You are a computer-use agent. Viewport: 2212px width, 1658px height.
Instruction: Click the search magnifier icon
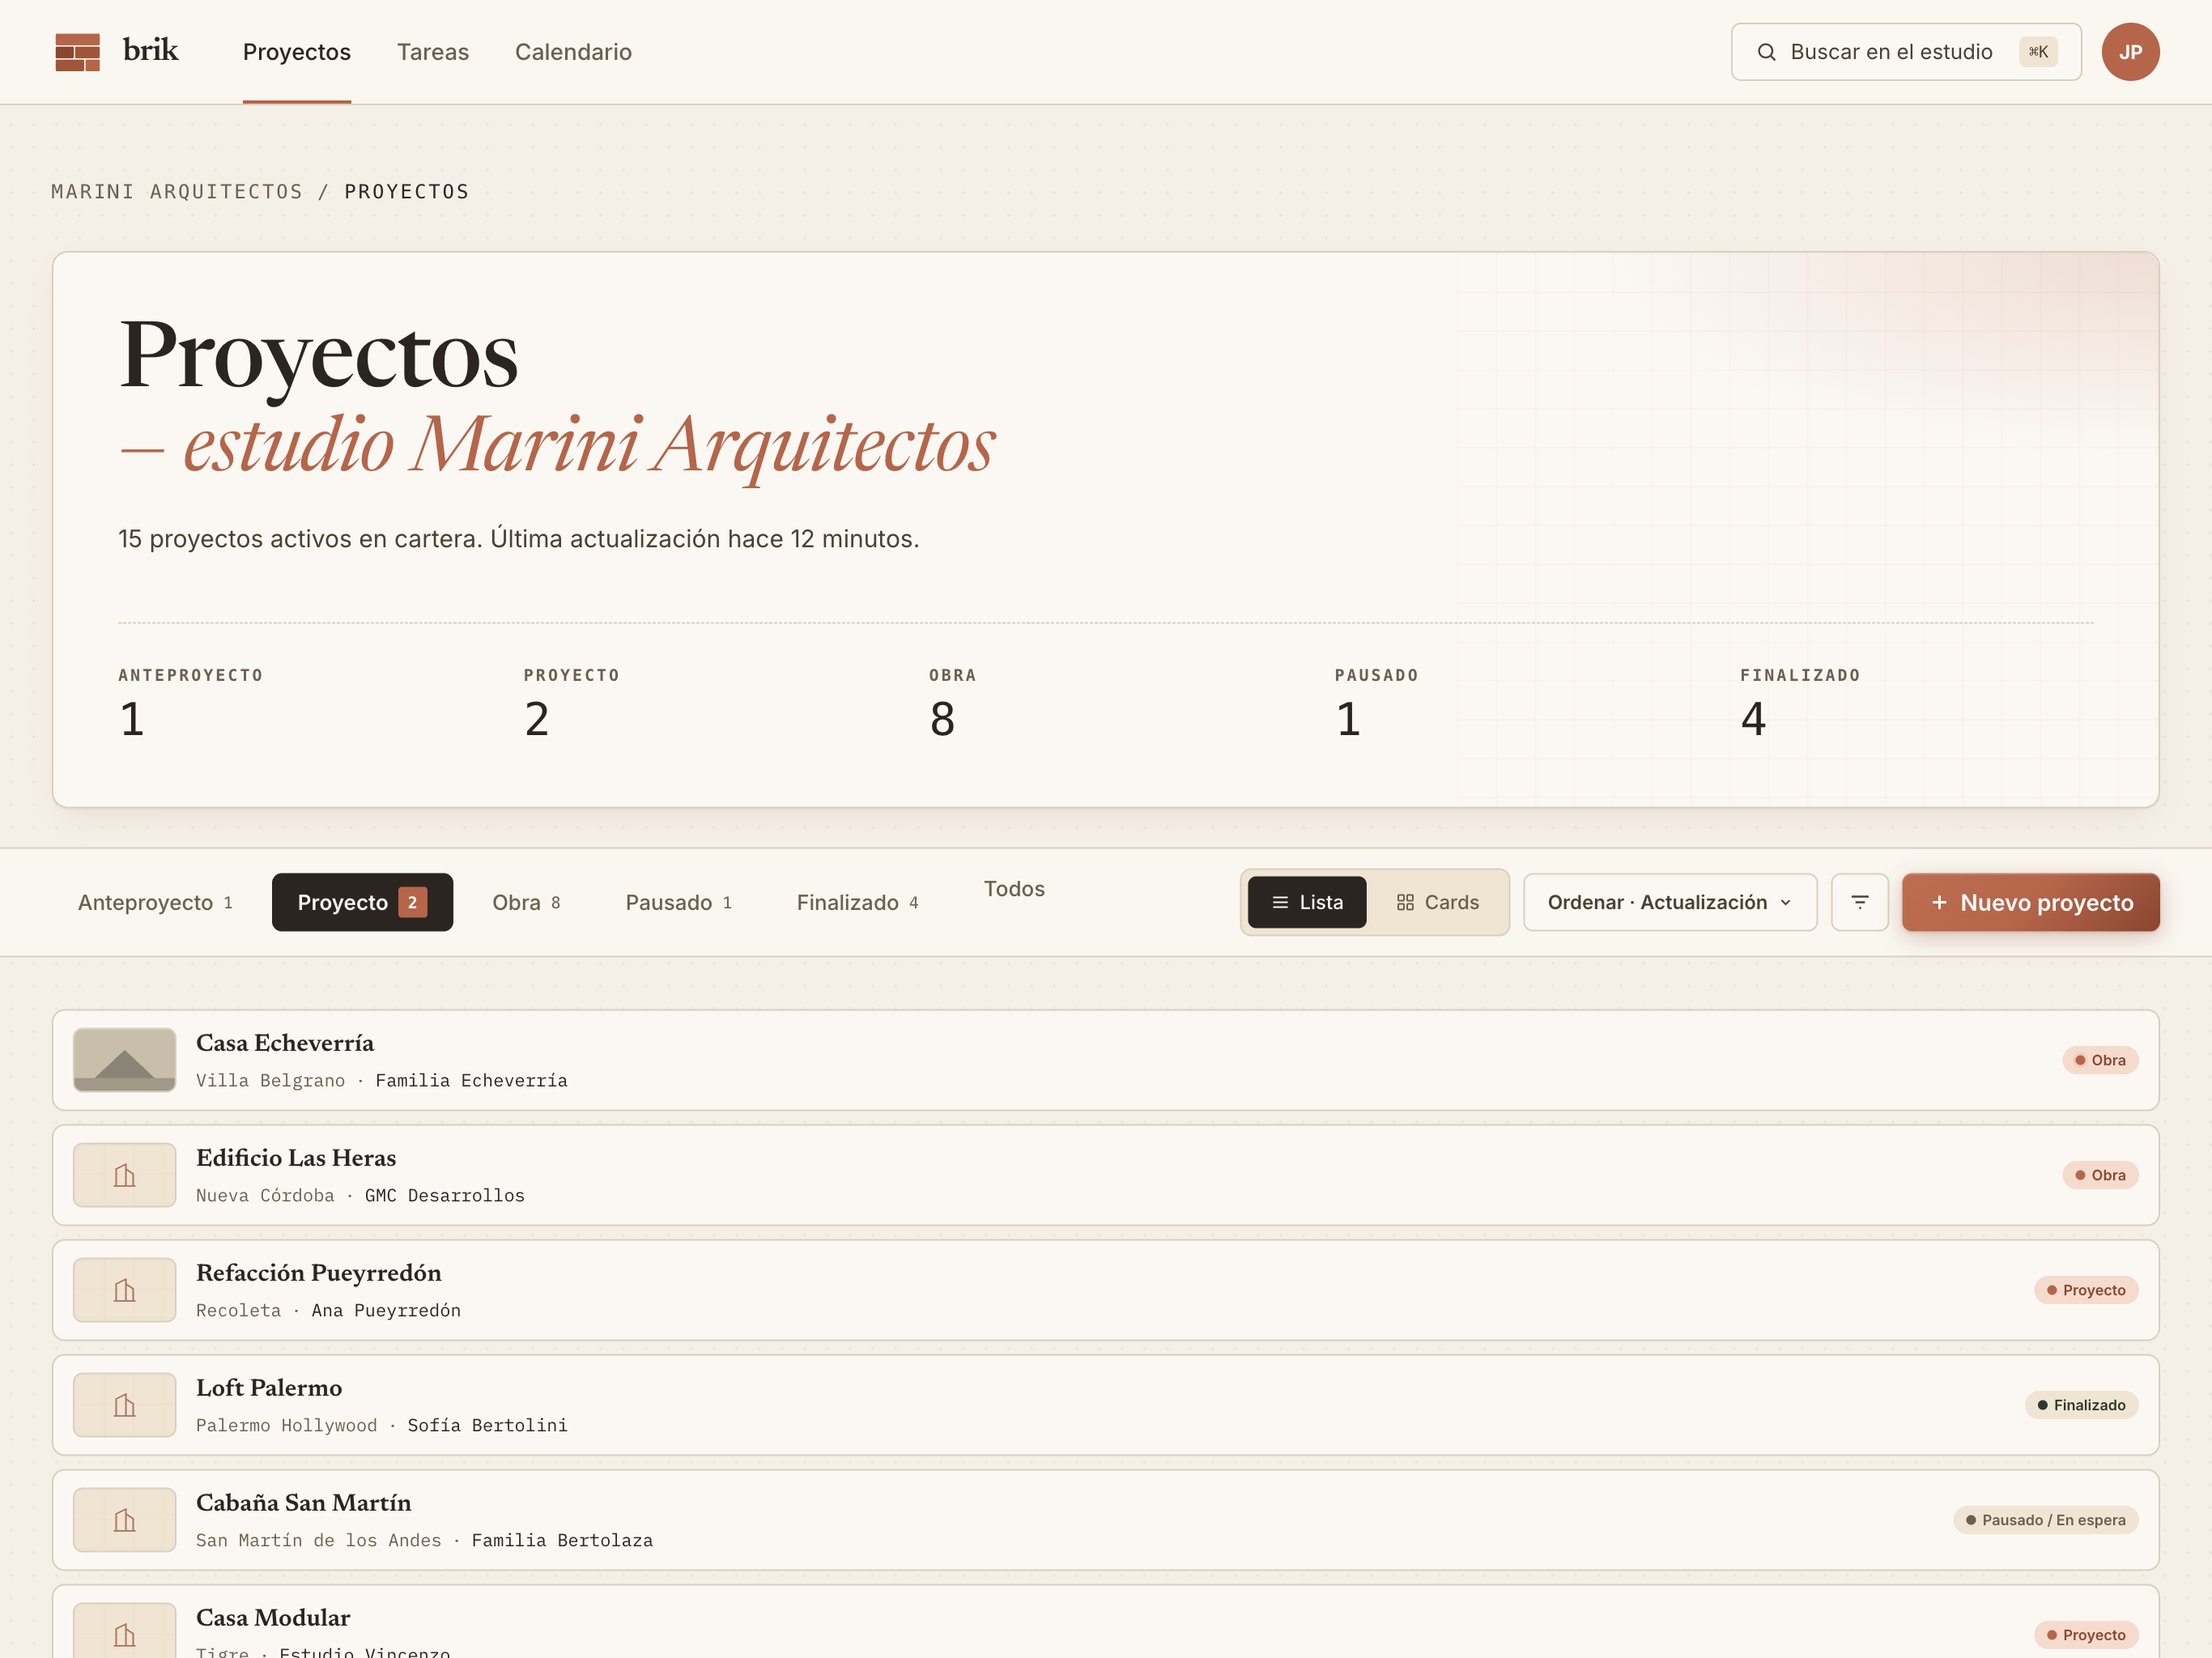point(1767,52)
